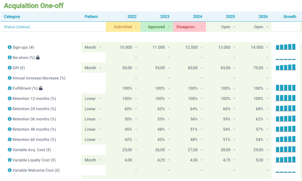Click the 2024 column header
302x181 pixels.
198,17
